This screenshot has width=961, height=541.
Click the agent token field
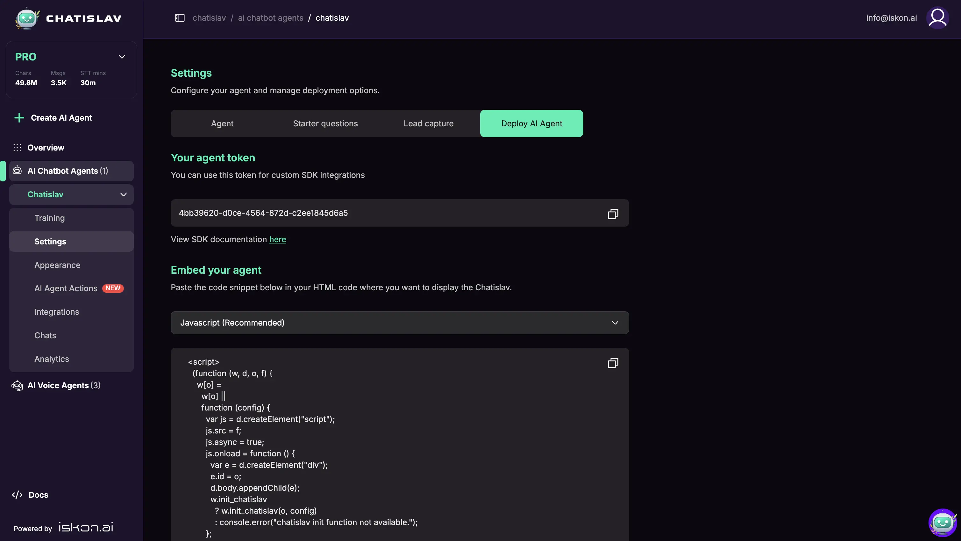[400, 213]
